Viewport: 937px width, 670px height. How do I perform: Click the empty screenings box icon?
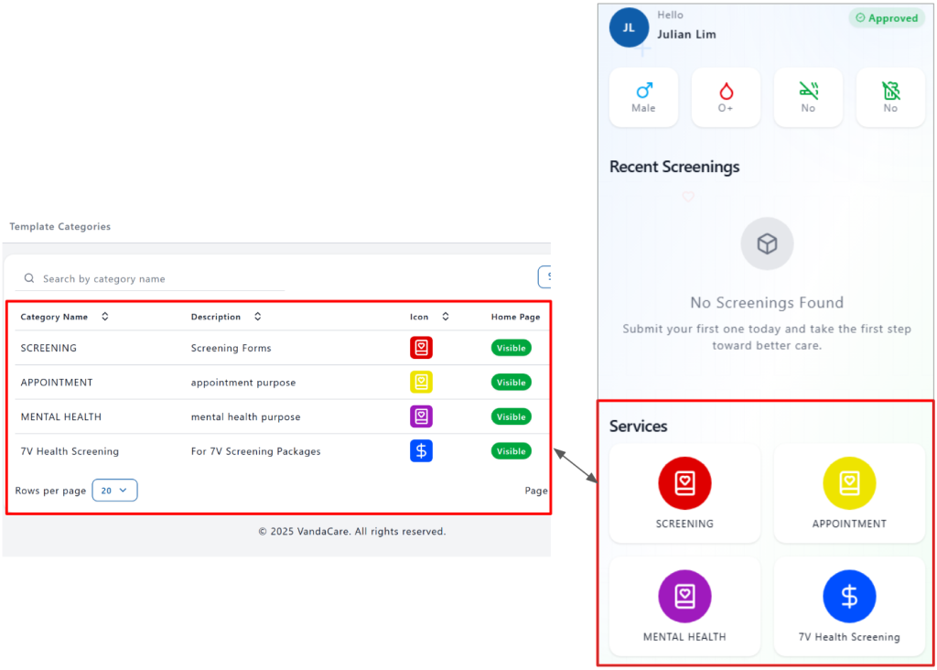coord(767,243)
